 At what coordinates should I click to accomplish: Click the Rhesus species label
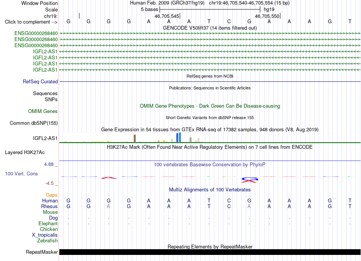click(49, 207)
